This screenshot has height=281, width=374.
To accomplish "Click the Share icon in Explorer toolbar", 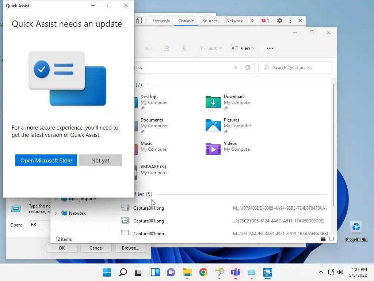I will tap(167, 48).
